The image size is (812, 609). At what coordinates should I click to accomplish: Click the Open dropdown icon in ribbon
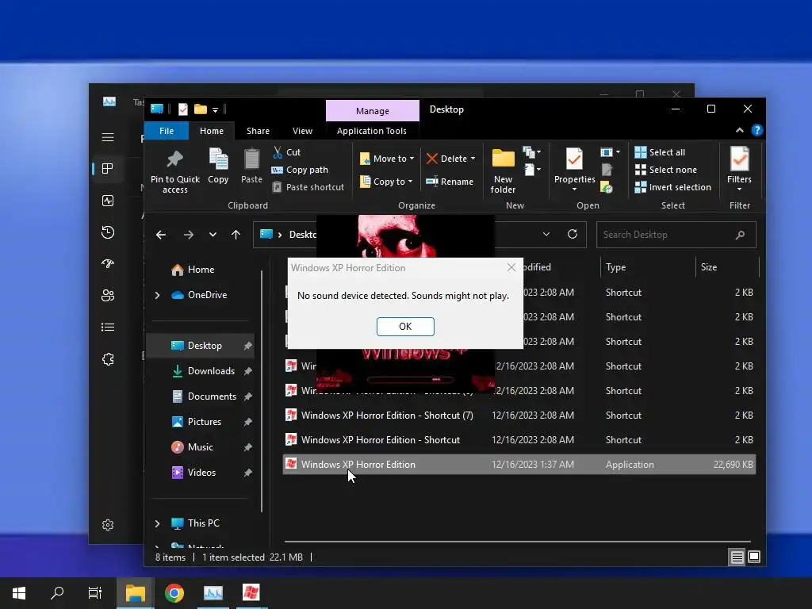click(610, 152)
